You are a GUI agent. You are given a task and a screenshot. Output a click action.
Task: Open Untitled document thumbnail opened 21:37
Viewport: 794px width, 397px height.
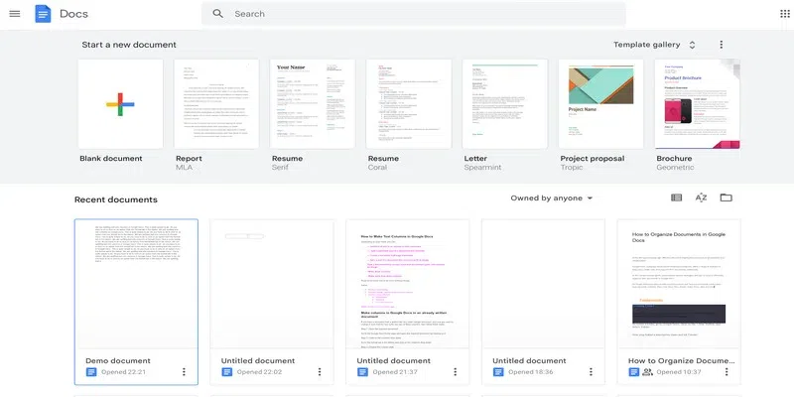click(x=408, y=284)
